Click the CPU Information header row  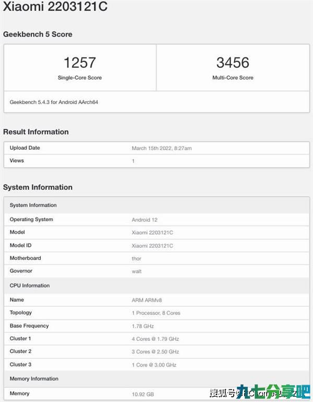tap(156, 285)
